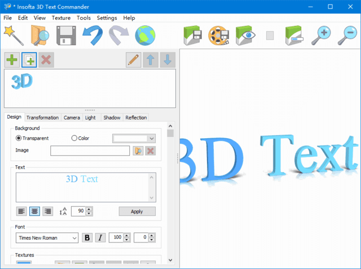Save project with floppy disk icon
This screenshot has height=269, width=361.
tap(66, 35)
